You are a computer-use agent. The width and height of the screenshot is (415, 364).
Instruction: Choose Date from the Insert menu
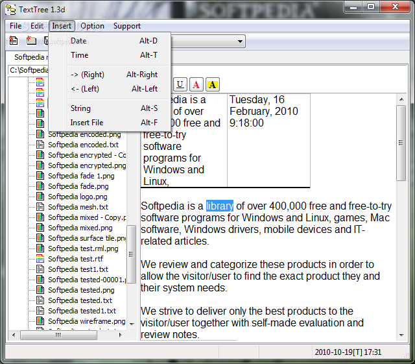(x=110, y=41)
